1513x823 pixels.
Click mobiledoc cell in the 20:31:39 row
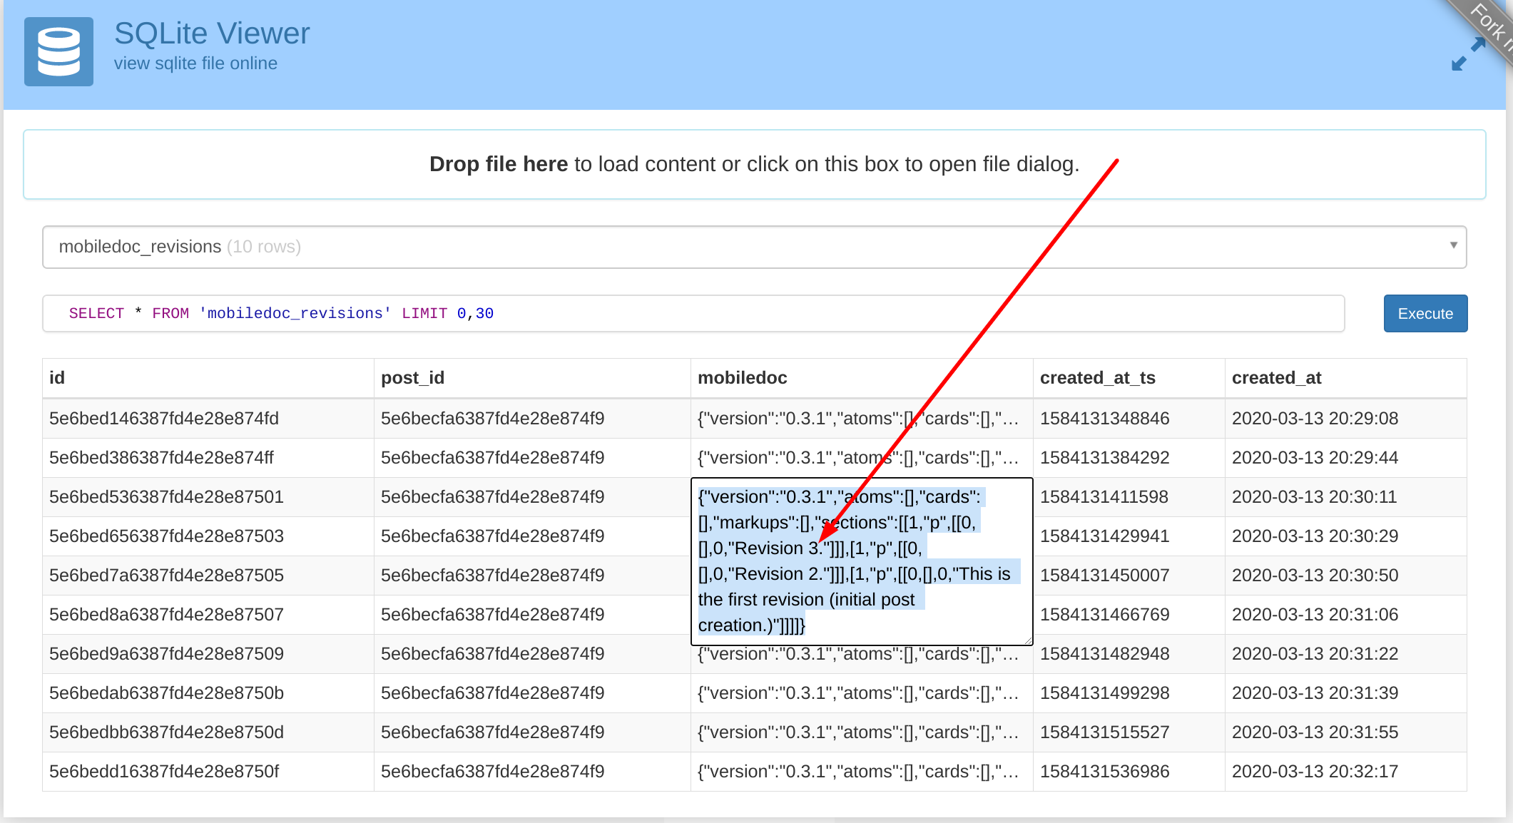862,693
